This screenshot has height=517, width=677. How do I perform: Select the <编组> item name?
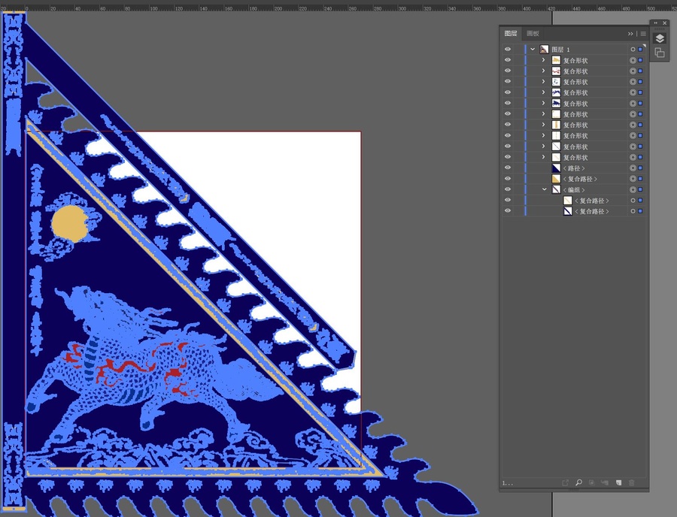click(574, 189)
